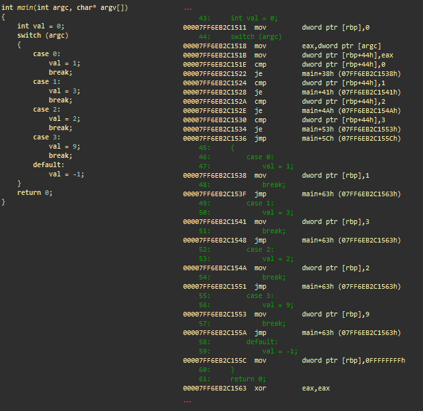Screen dimensions: 423x411
Task: Click "case 3:" in the left source listing
Action: 47,137
